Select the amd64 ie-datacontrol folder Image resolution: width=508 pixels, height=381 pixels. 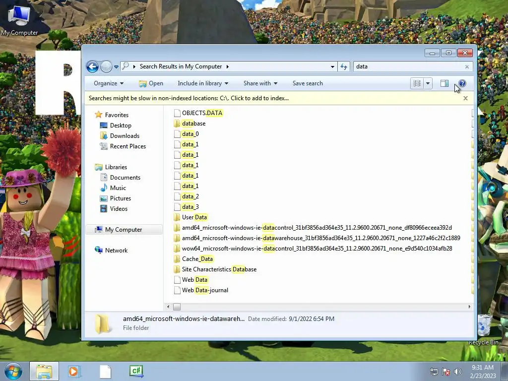(x=313, y=227)
